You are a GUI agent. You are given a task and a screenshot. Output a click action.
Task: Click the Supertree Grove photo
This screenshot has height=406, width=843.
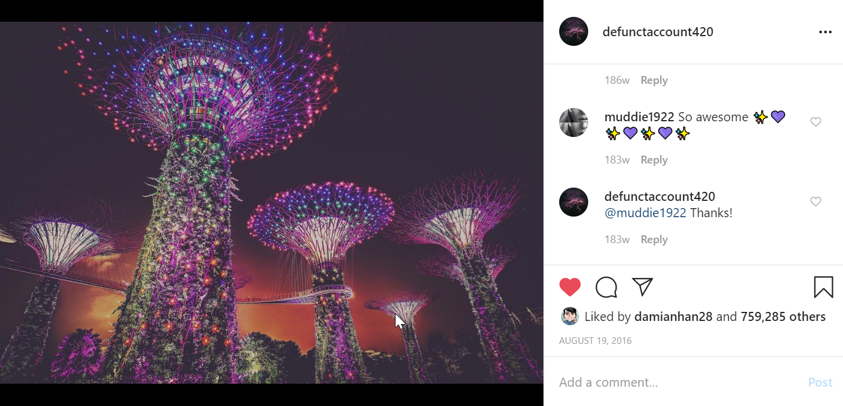coord(272,203)
